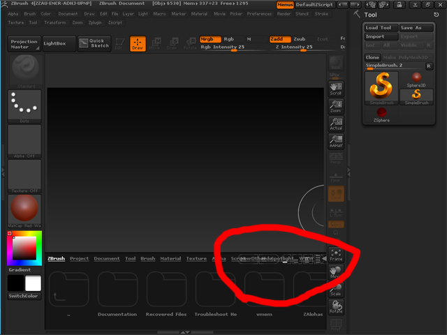The width and height of the screenshot is (447, 335).
Task: Click the Edit mode icon
Action: coord(119,43)
